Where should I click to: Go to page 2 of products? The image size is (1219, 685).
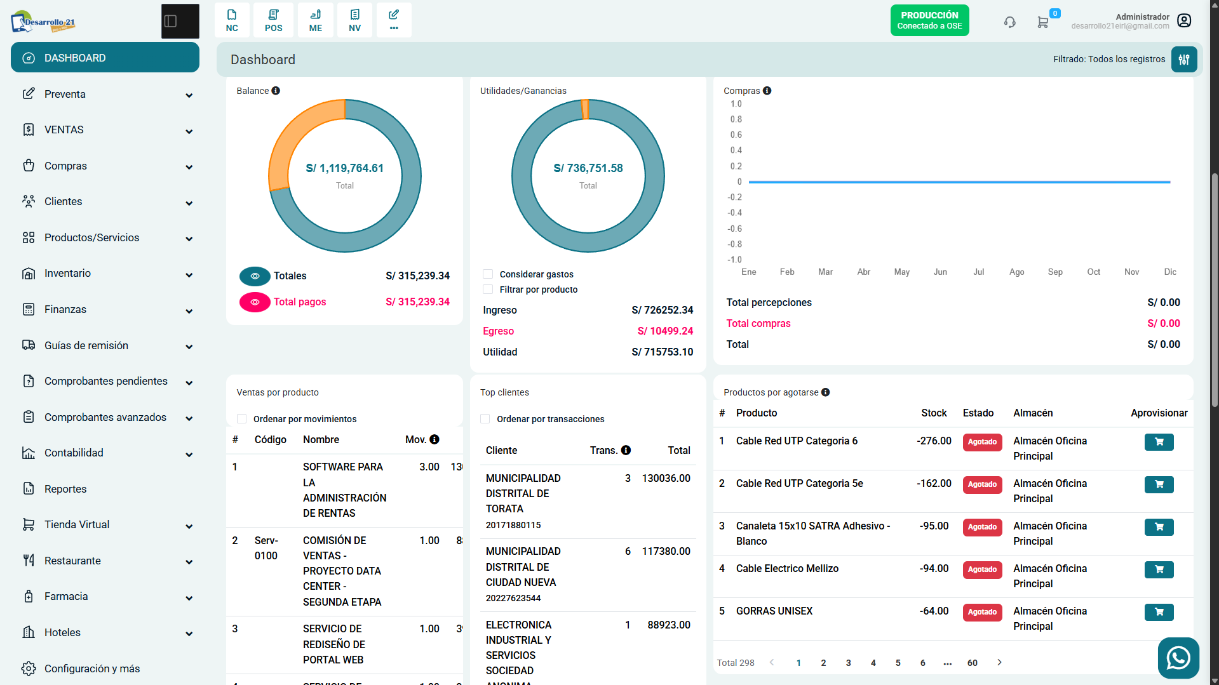point(823,663)
